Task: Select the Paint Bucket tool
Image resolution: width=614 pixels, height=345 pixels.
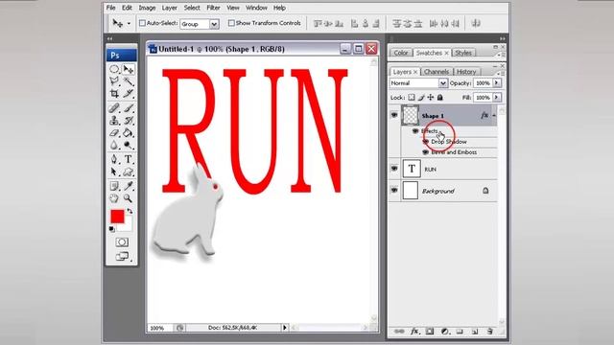Action: 128,133
